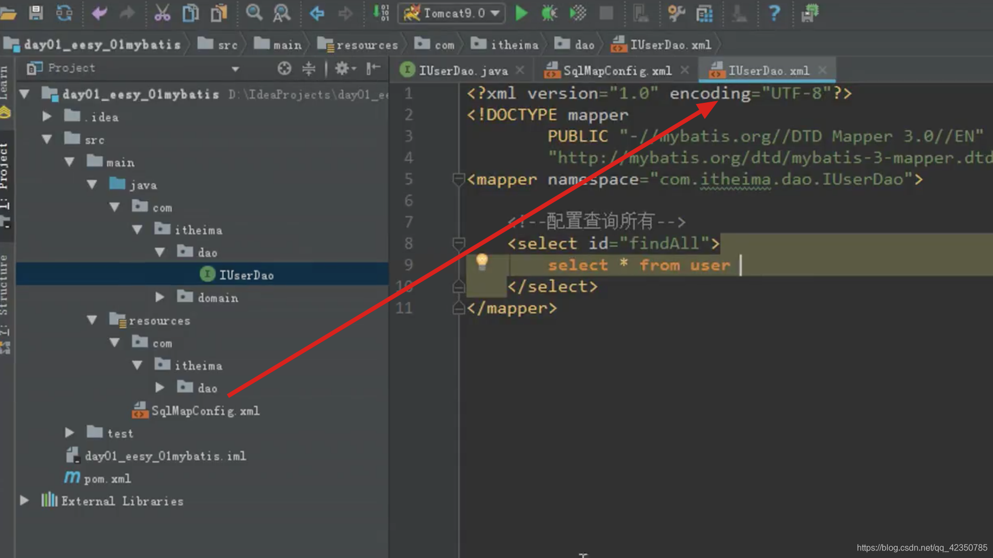The image size is (993, 558).
Task: Click the Copy icon in toolbar
Action: pos(190,13)
